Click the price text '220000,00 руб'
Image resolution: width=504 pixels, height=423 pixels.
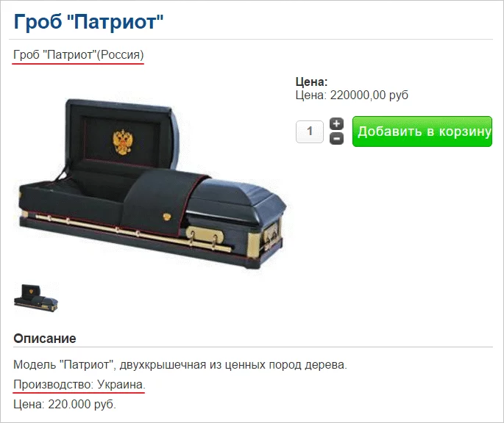click(369, 95)
